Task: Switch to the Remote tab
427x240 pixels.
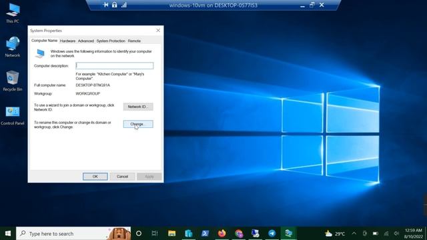Action: [134, 41]
